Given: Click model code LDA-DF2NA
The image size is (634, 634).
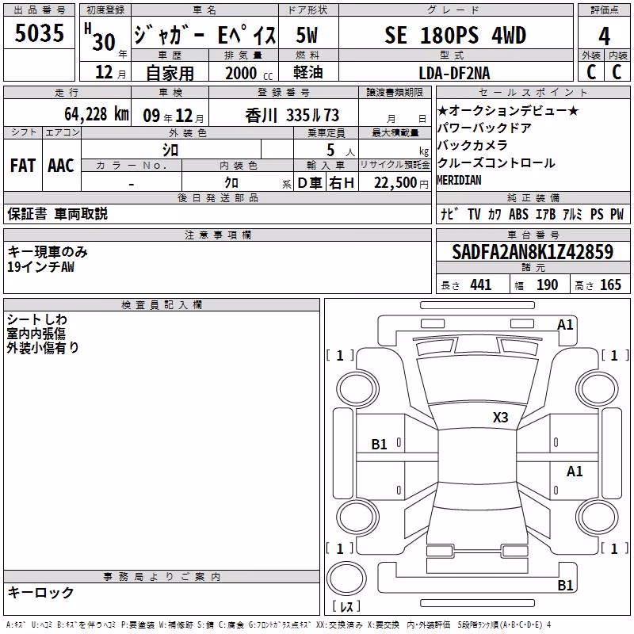Looking at the screenshot, I should point(454,73).
